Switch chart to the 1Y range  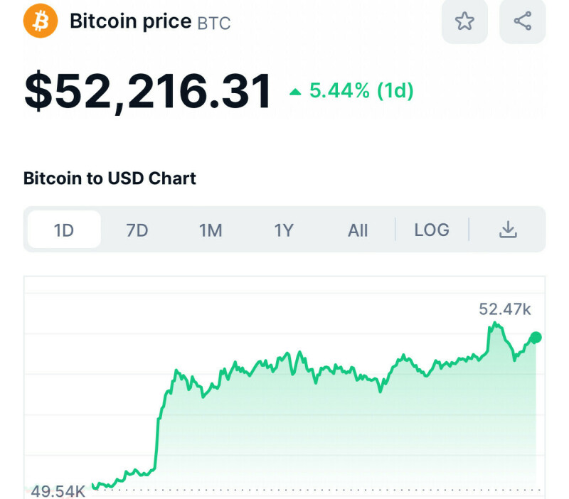click(284, 230)
